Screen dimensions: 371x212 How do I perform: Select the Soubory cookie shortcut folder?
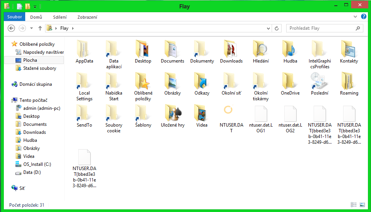(x=113, y=119)
